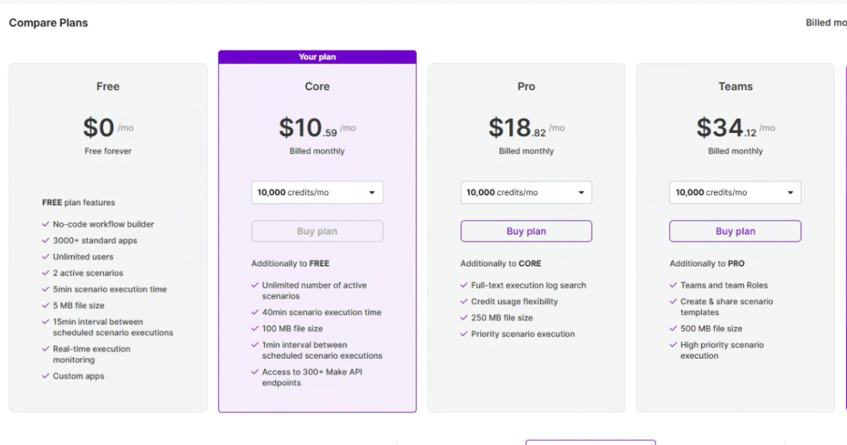This screenshot has width=847, height=445.
Task: Click checkmark next to 500 MB file size
Action: coord(673,329)
